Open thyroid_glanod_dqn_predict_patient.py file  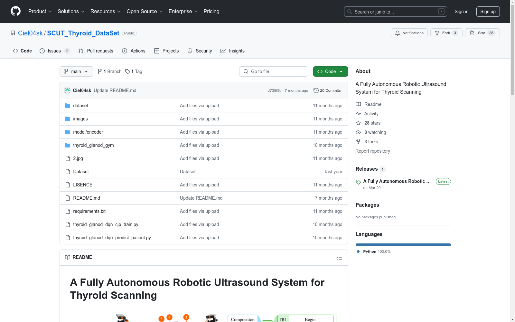(x=112, y=238)
